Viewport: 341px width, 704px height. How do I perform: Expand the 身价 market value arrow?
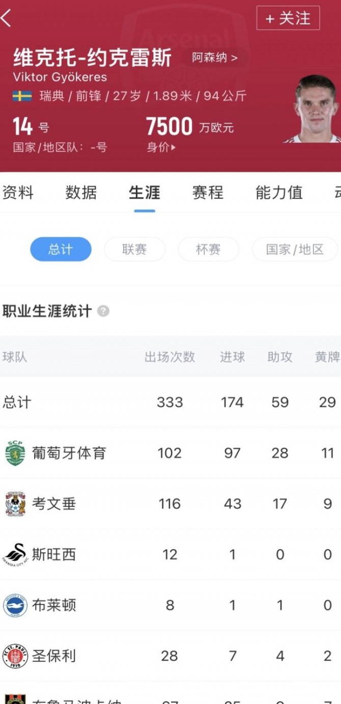click(174, 148)
